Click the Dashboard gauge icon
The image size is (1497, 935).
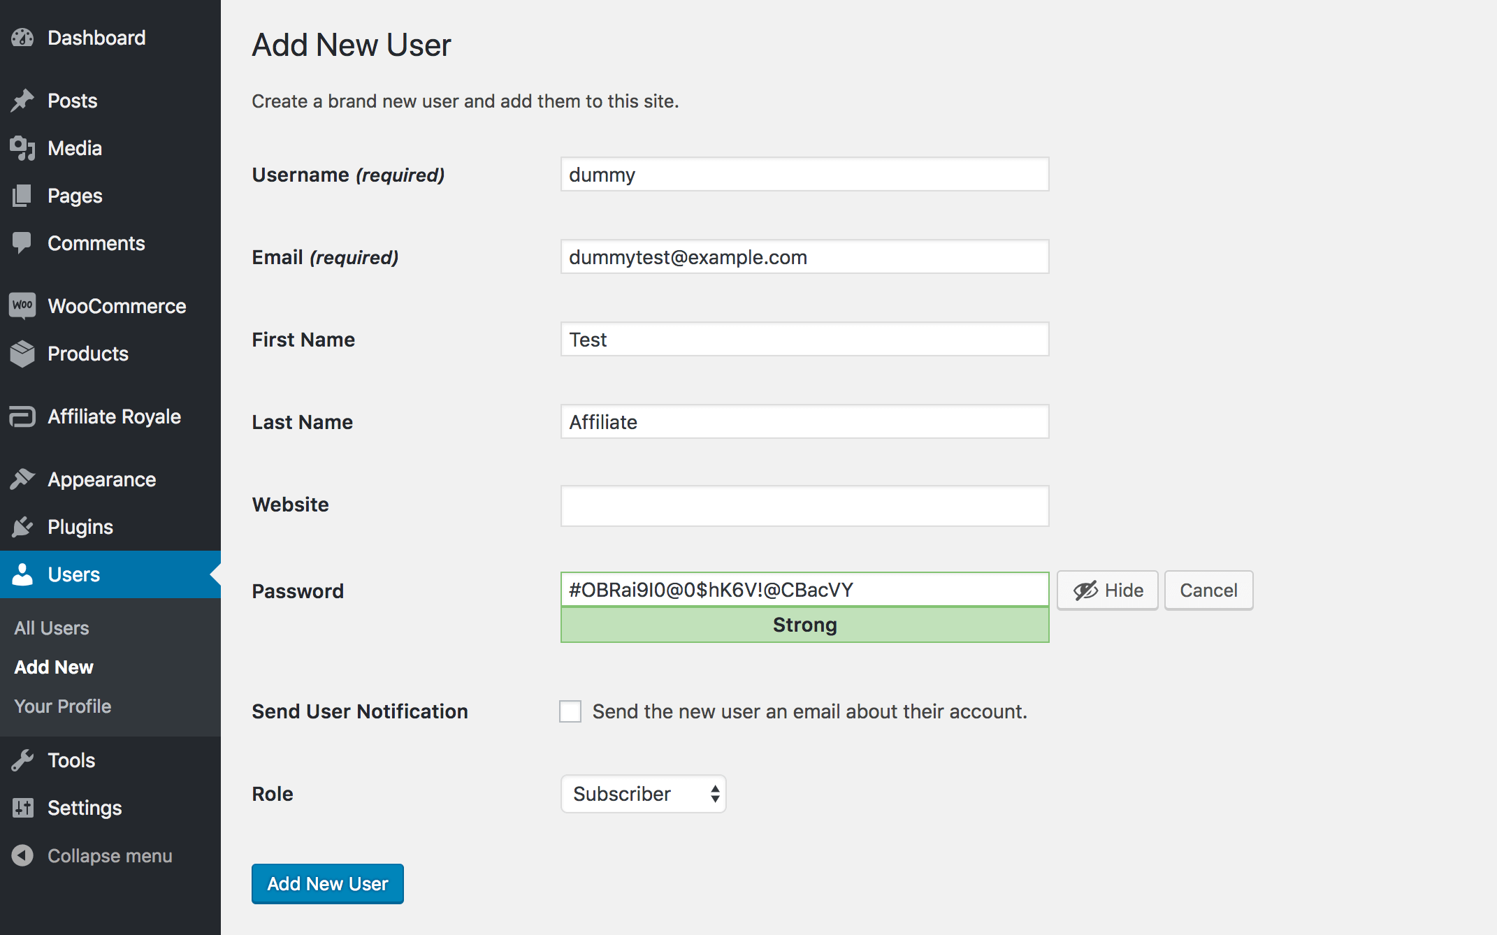(22, 38)
